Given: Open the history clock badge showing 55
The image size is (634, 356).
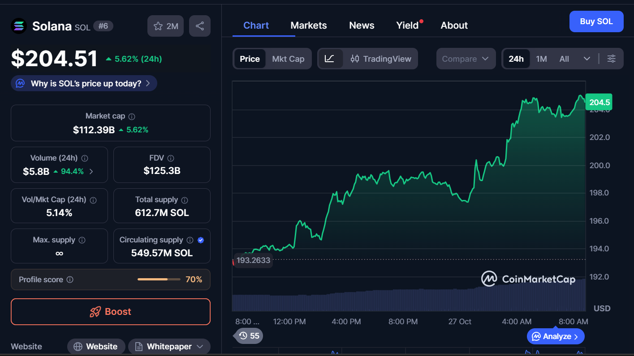Looking at the screenshot, I should pos(249,335).
